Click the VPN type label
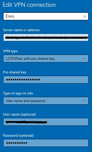This screenshot has height=152, width=92. pos(10,51)
